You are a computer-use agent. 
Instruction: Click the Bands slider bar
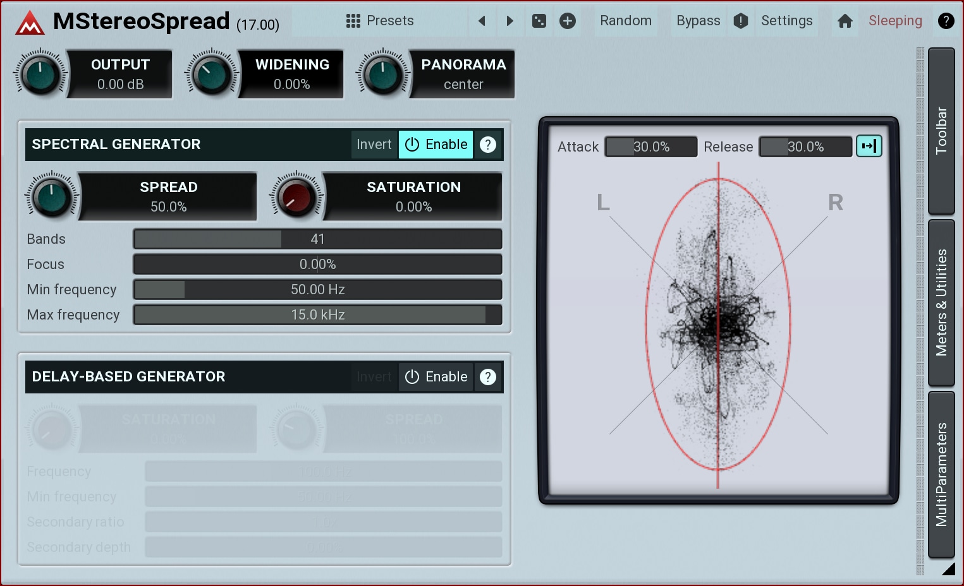[317, 239]
